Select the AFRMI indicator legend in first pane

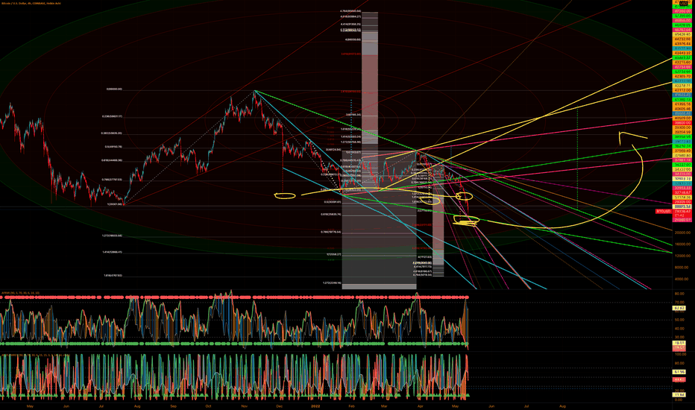20,293
